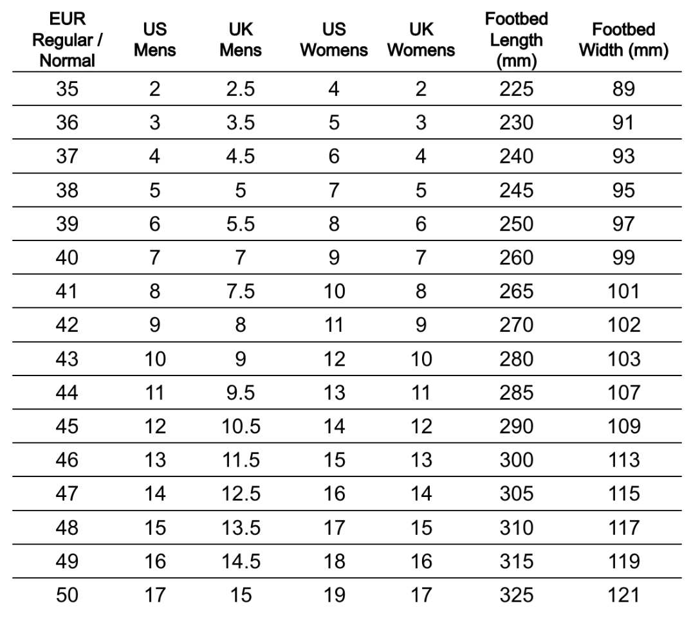Select EUR size 42 cell
This screenshot has height=623, width=700.
(68, 325)
